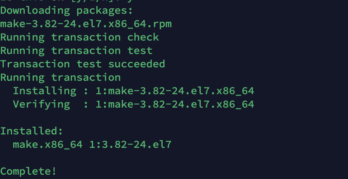Screen dimensions: 348x179
Task: Click the word "check" after Running transaction
Action: [x=143, y=37]
